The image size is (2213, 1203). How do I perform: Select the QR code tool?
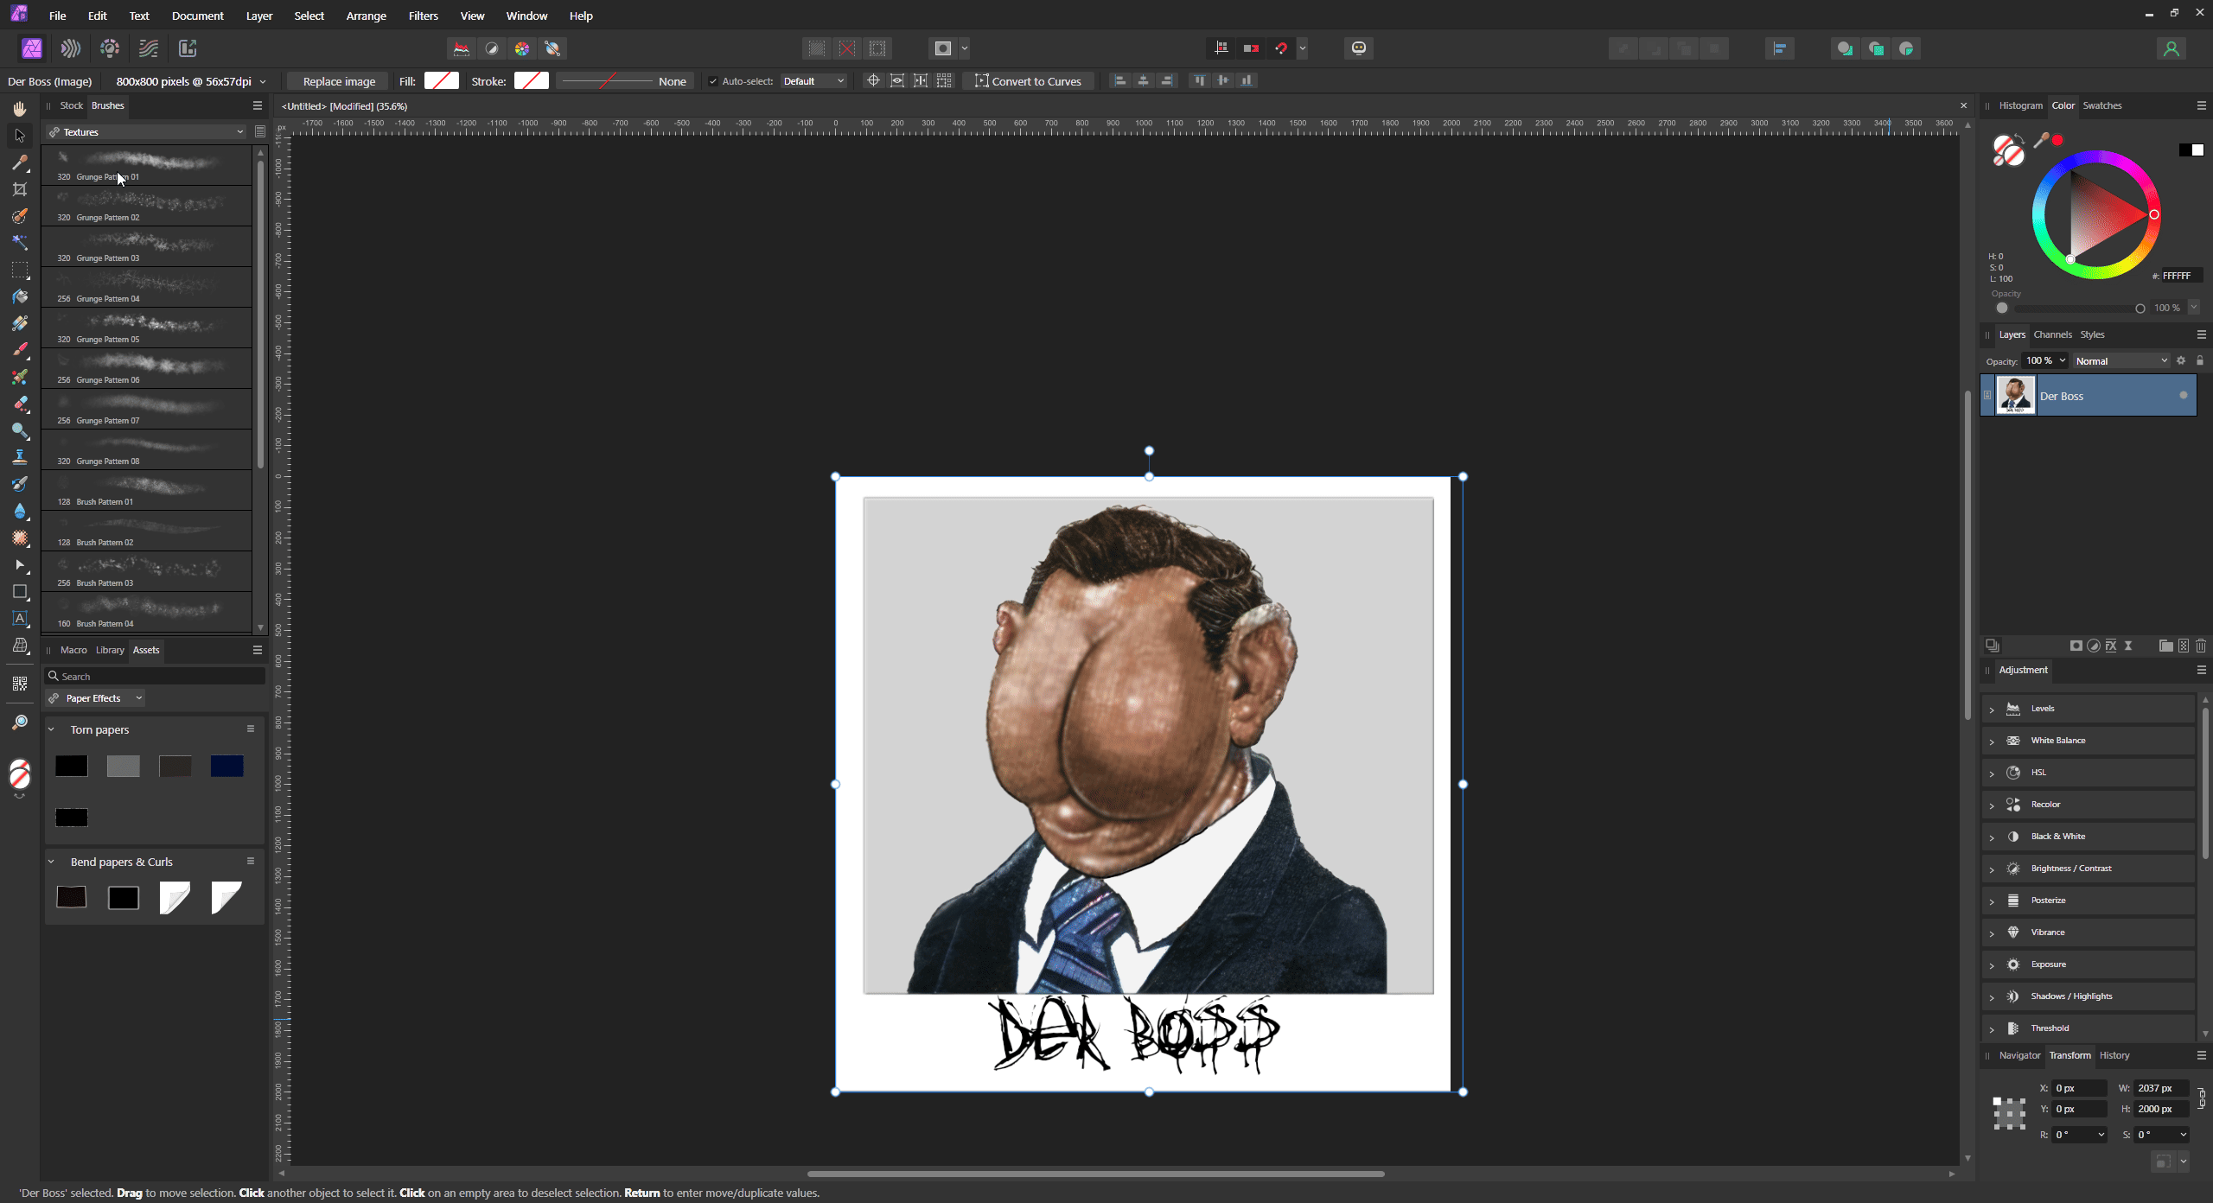(19, 684)
